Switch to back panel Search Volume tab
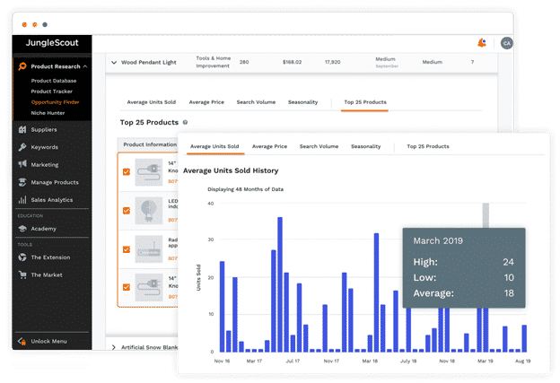The height and width of the screenshot is (383, 560). (256, 102)
